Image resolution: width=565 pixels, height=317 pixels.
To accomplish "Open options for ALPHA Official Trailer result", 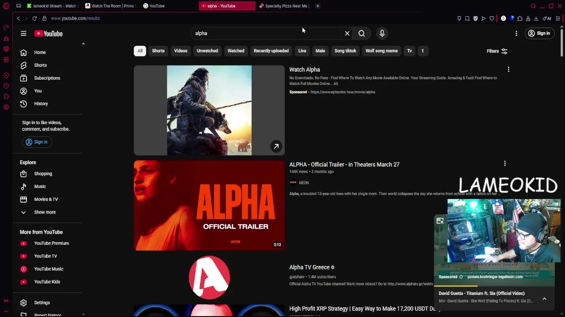I will point(505,163).
